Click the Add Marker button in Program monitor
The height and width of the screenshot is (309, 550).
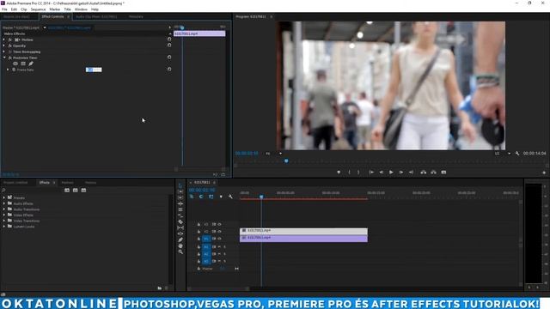pos(339,173)
